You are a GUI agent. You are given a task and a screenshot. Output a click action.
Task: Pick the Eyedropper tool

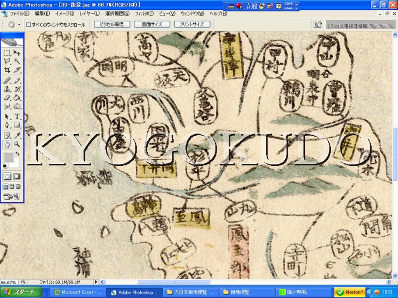[x=17, y=135]
